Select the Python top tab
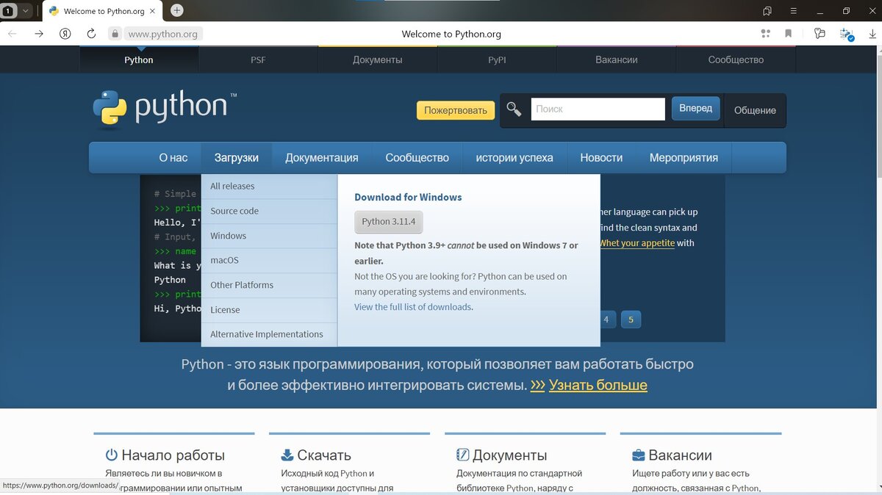 139,59
